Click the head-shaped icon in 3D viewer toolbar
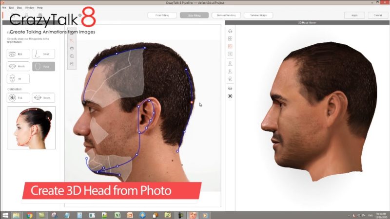390x219 pixels. coord(230,79)
